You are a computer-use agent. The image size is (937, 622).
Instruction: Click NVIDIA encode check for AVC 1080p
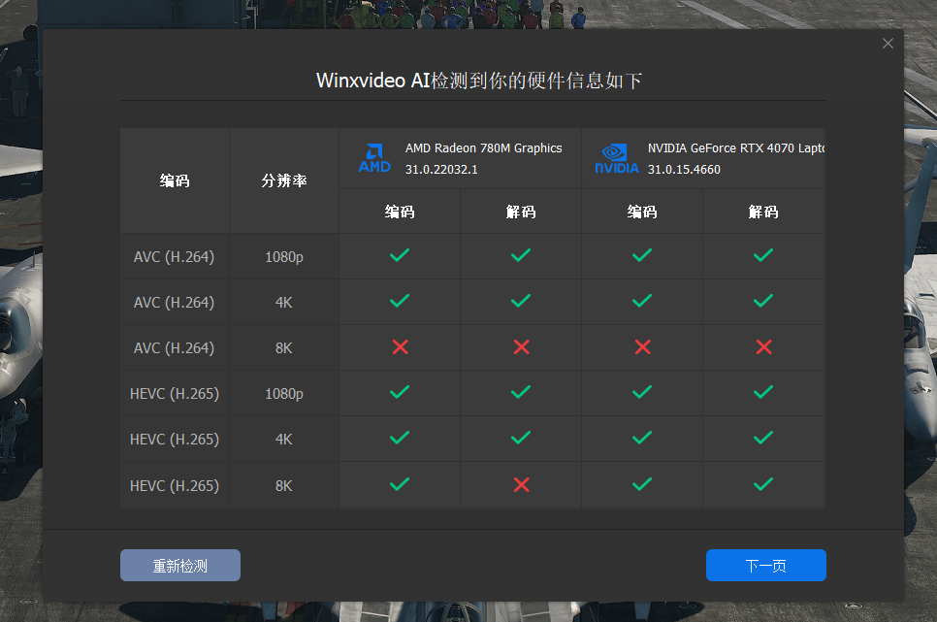tap(642, 255)
